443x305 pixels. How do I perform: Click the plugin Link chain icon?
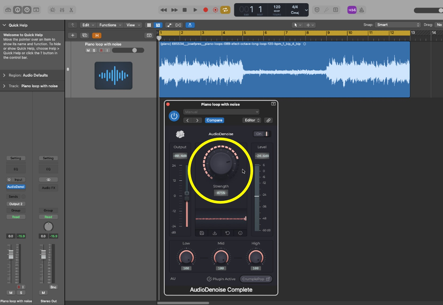[x=268, y=120]
